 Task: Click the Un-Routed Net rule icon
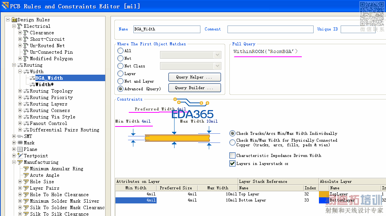pos(26,45)
